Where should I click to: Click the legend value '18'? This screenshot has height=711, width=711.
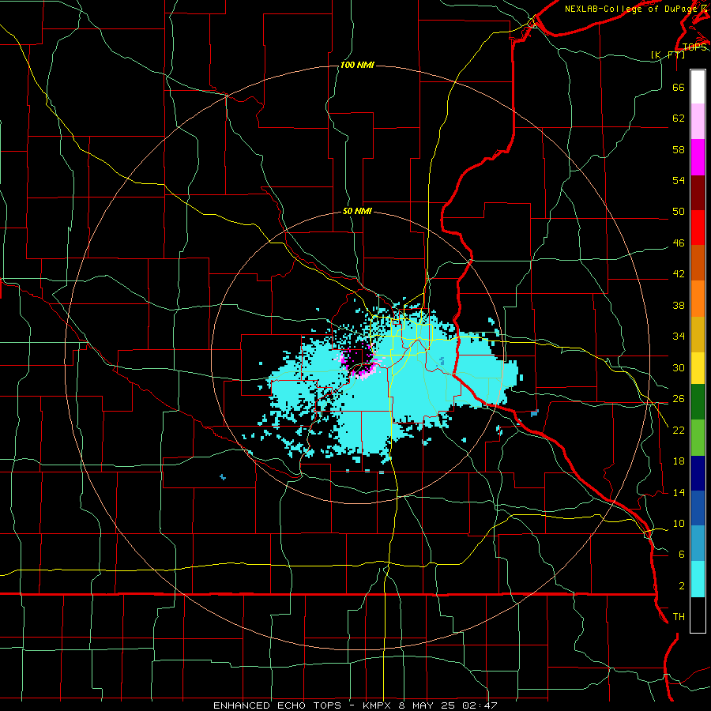[x=679, y=461]
